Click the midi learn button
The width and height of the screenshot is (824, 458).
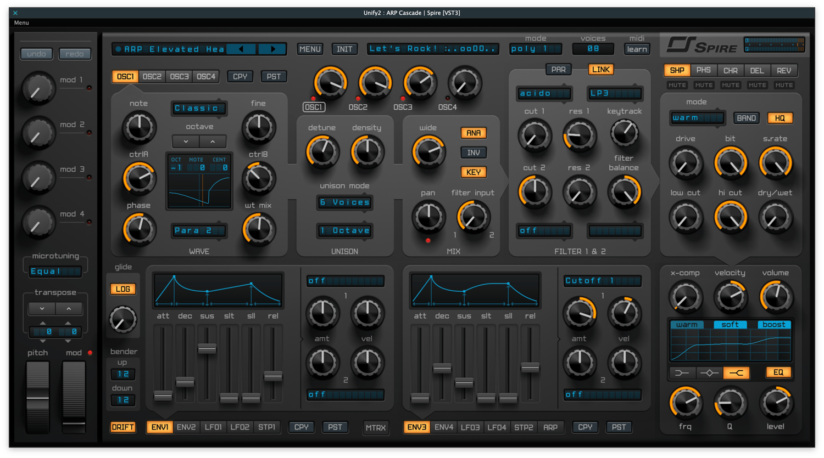[x=637, y=49]
